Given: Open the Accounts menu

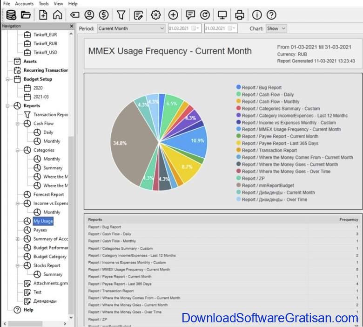Looking at the screenshot, I should pos(24,3).
